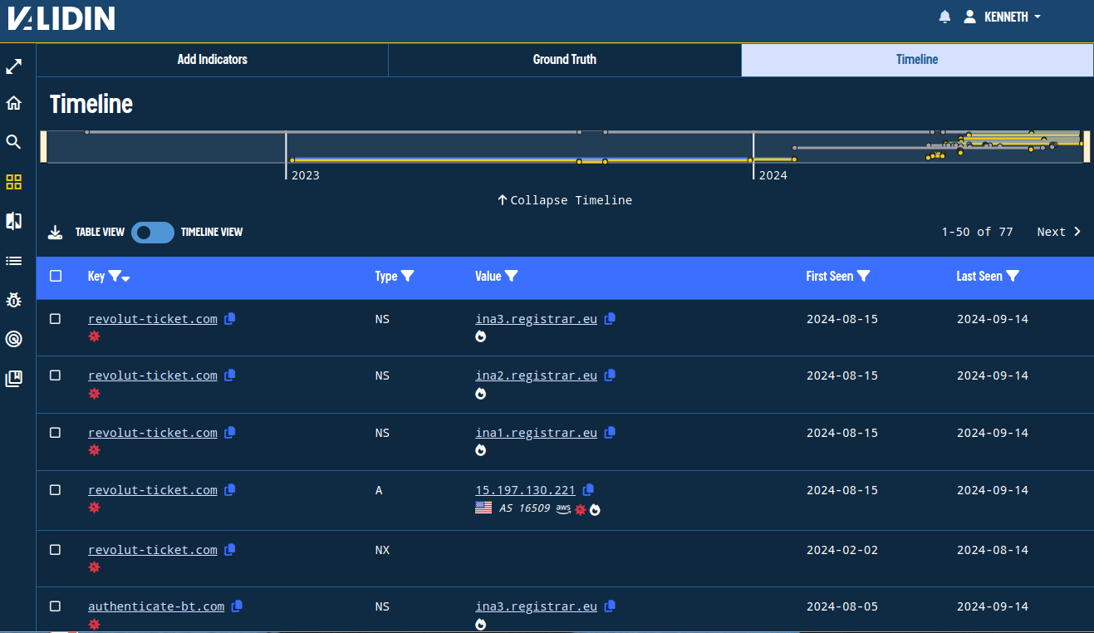This screenshot has height=633, width=1094.
Task: Click the notification bell icon
Action: (x=944, y=17)
